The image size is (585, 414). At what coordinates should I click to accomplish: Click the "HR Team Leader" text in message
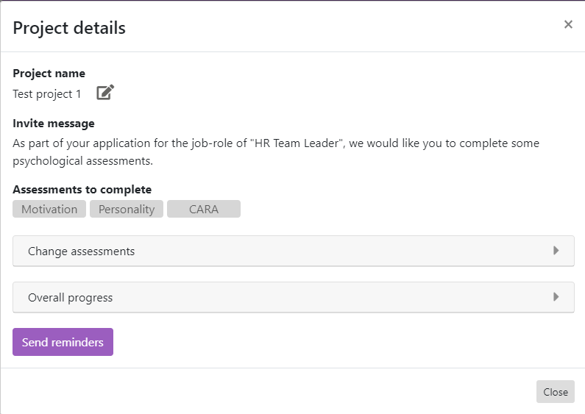299,143
